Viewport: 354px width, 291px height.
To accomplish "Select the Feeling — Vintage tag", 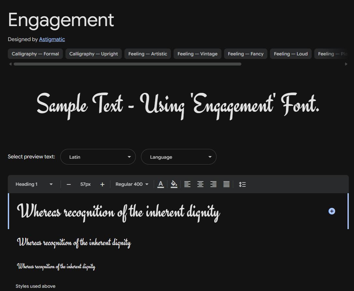I will (197, 54).
